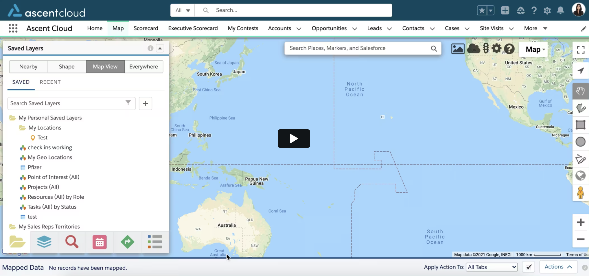Switch to the SAVED tab
This screenshot has width=589, height=276.
coord(21,82)
